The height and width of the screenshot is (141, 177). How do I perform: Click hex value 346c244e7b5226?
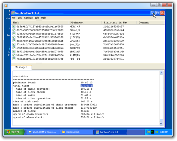(x=113, y=55)
